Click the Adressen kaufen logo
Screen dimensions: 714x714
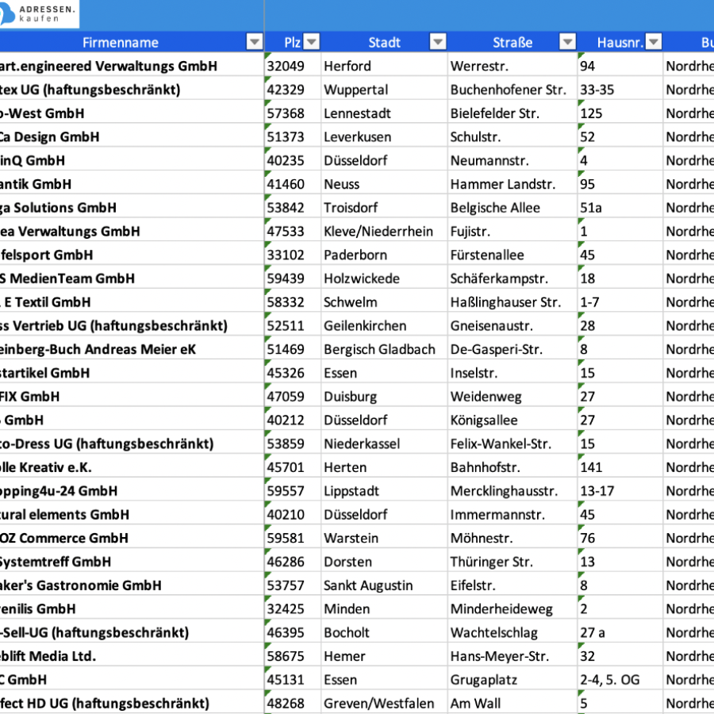point(38,13)
